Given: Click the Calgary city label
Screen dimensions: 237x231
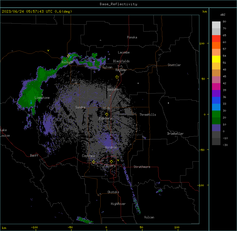Looking at the screenshot, I should [110, 165].
